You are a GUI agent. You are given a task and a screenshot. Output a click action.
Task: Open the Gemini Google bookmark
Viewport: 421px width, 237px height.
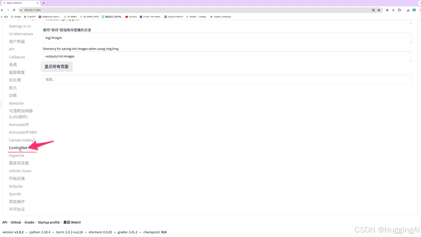(197, 17)
